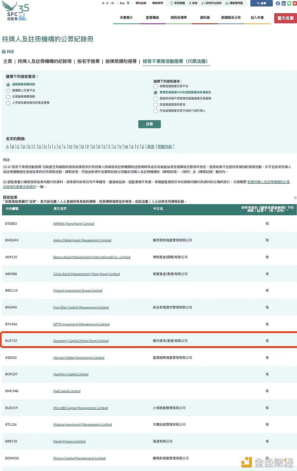Decrease font size with -A
Viewport: 297px width, 471px height.
[103, 3]
